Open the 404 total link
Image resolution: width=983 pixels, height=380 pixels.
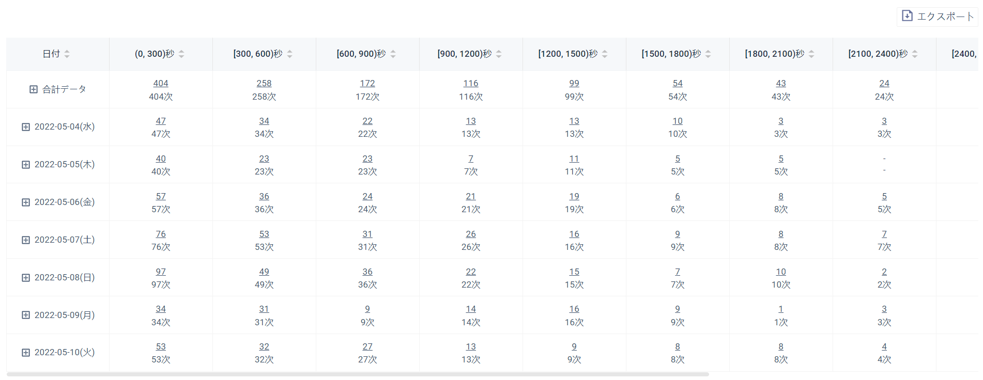(161, 83)
